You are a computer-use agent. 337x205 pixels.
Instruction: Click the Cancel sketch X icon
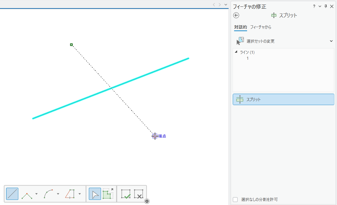[x=139, y=194]
